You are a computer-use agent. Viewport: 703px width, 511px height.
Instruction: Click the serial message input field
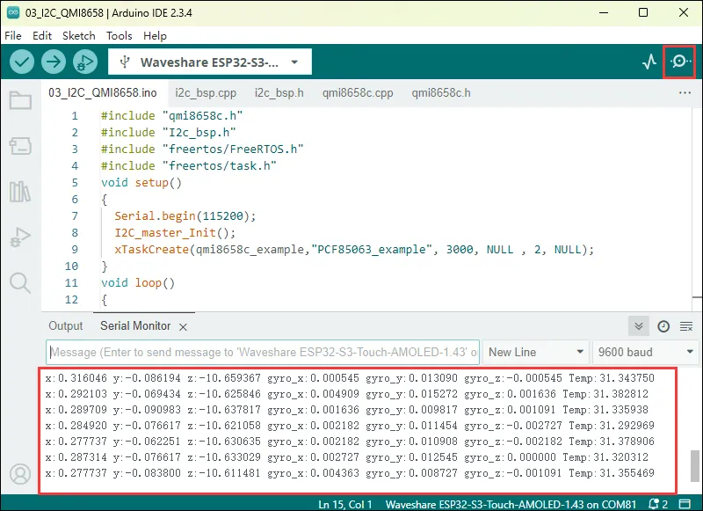tap(262, 352)
